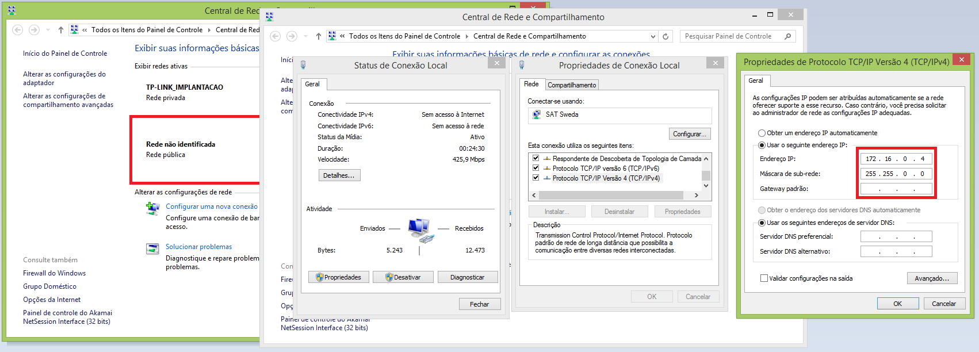Click Servidor DNS preferencial field
Screen dimensions: 979x352
click(x=896, y=236)
